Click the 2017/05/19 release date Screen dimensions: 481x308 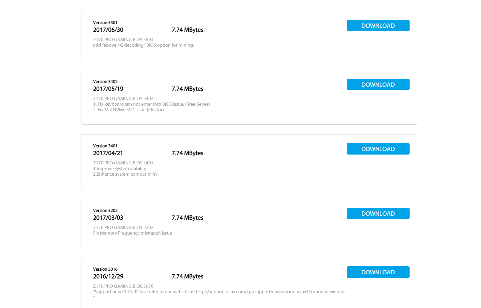(x=108, y=89)
